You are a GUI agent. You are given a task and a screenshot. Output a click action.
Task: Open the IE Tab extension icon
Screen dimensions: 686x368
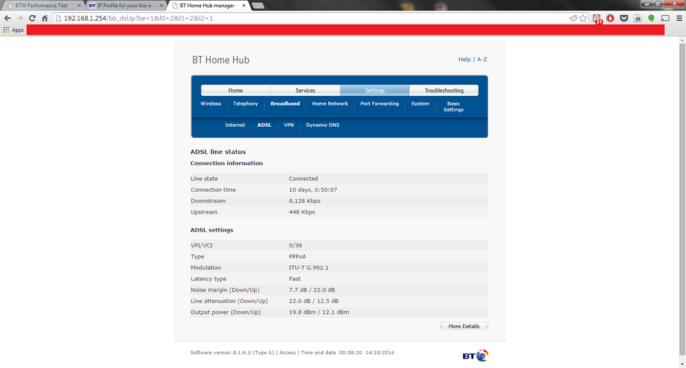[x=638, y=19]
